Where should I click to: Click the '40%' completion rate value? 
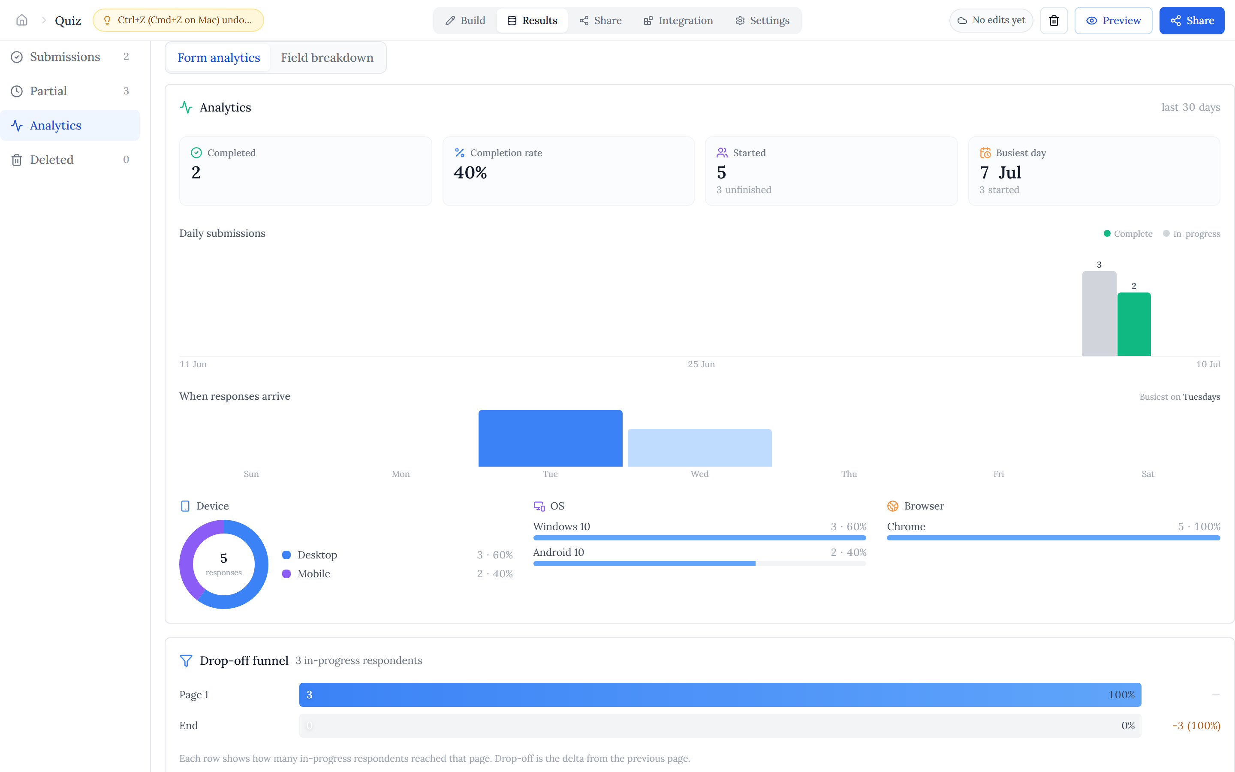point(470,172)
